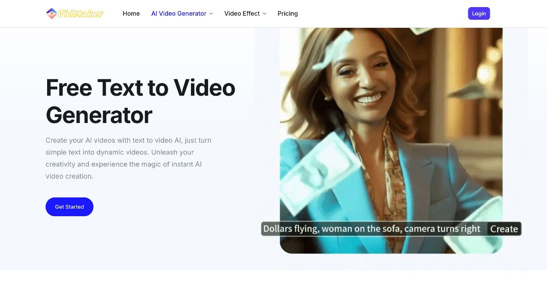The image size is (547, 283).
Task: Open the Video Effect menu
Action: click(245, 14)
